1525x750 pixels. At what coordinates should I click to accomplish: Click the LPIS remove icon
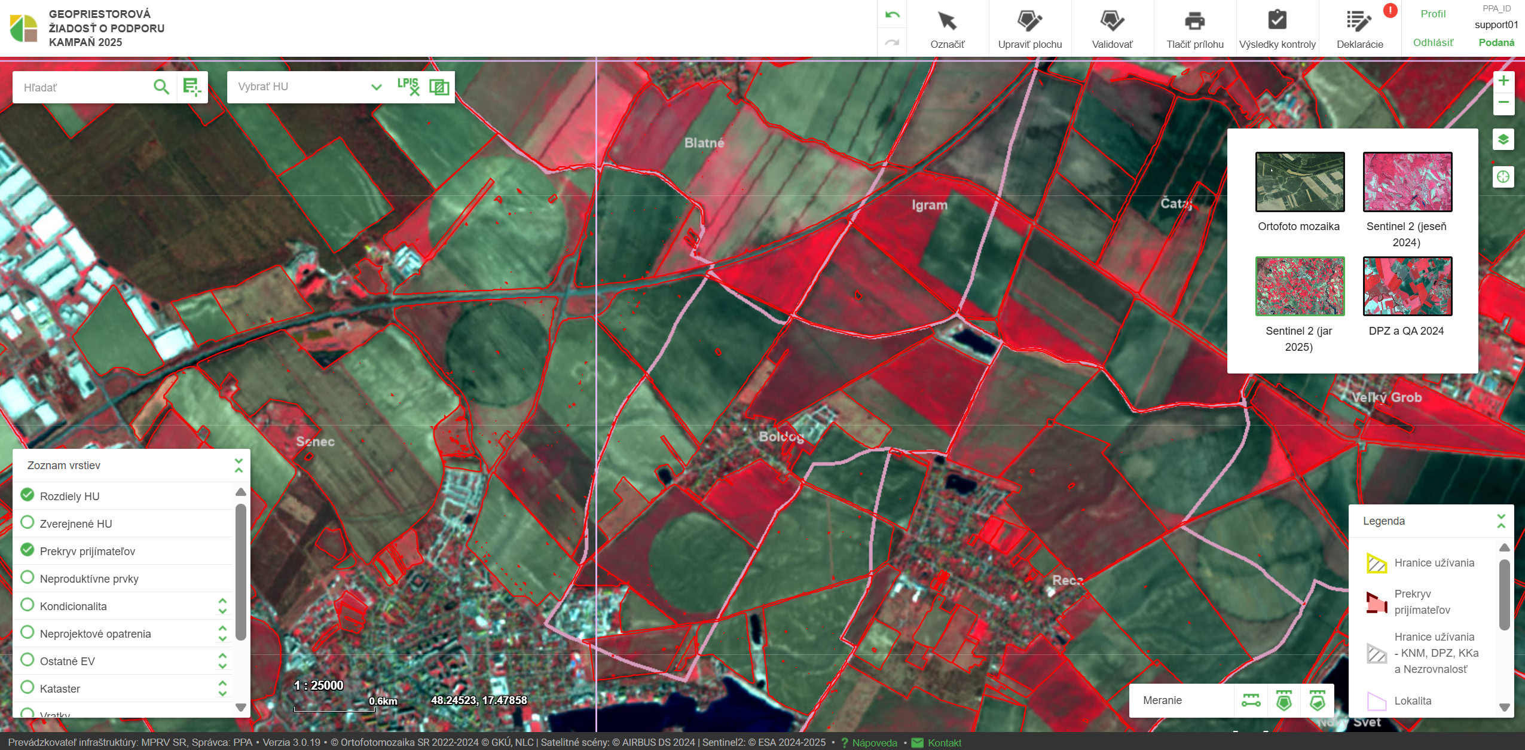[x=408, y=87]
